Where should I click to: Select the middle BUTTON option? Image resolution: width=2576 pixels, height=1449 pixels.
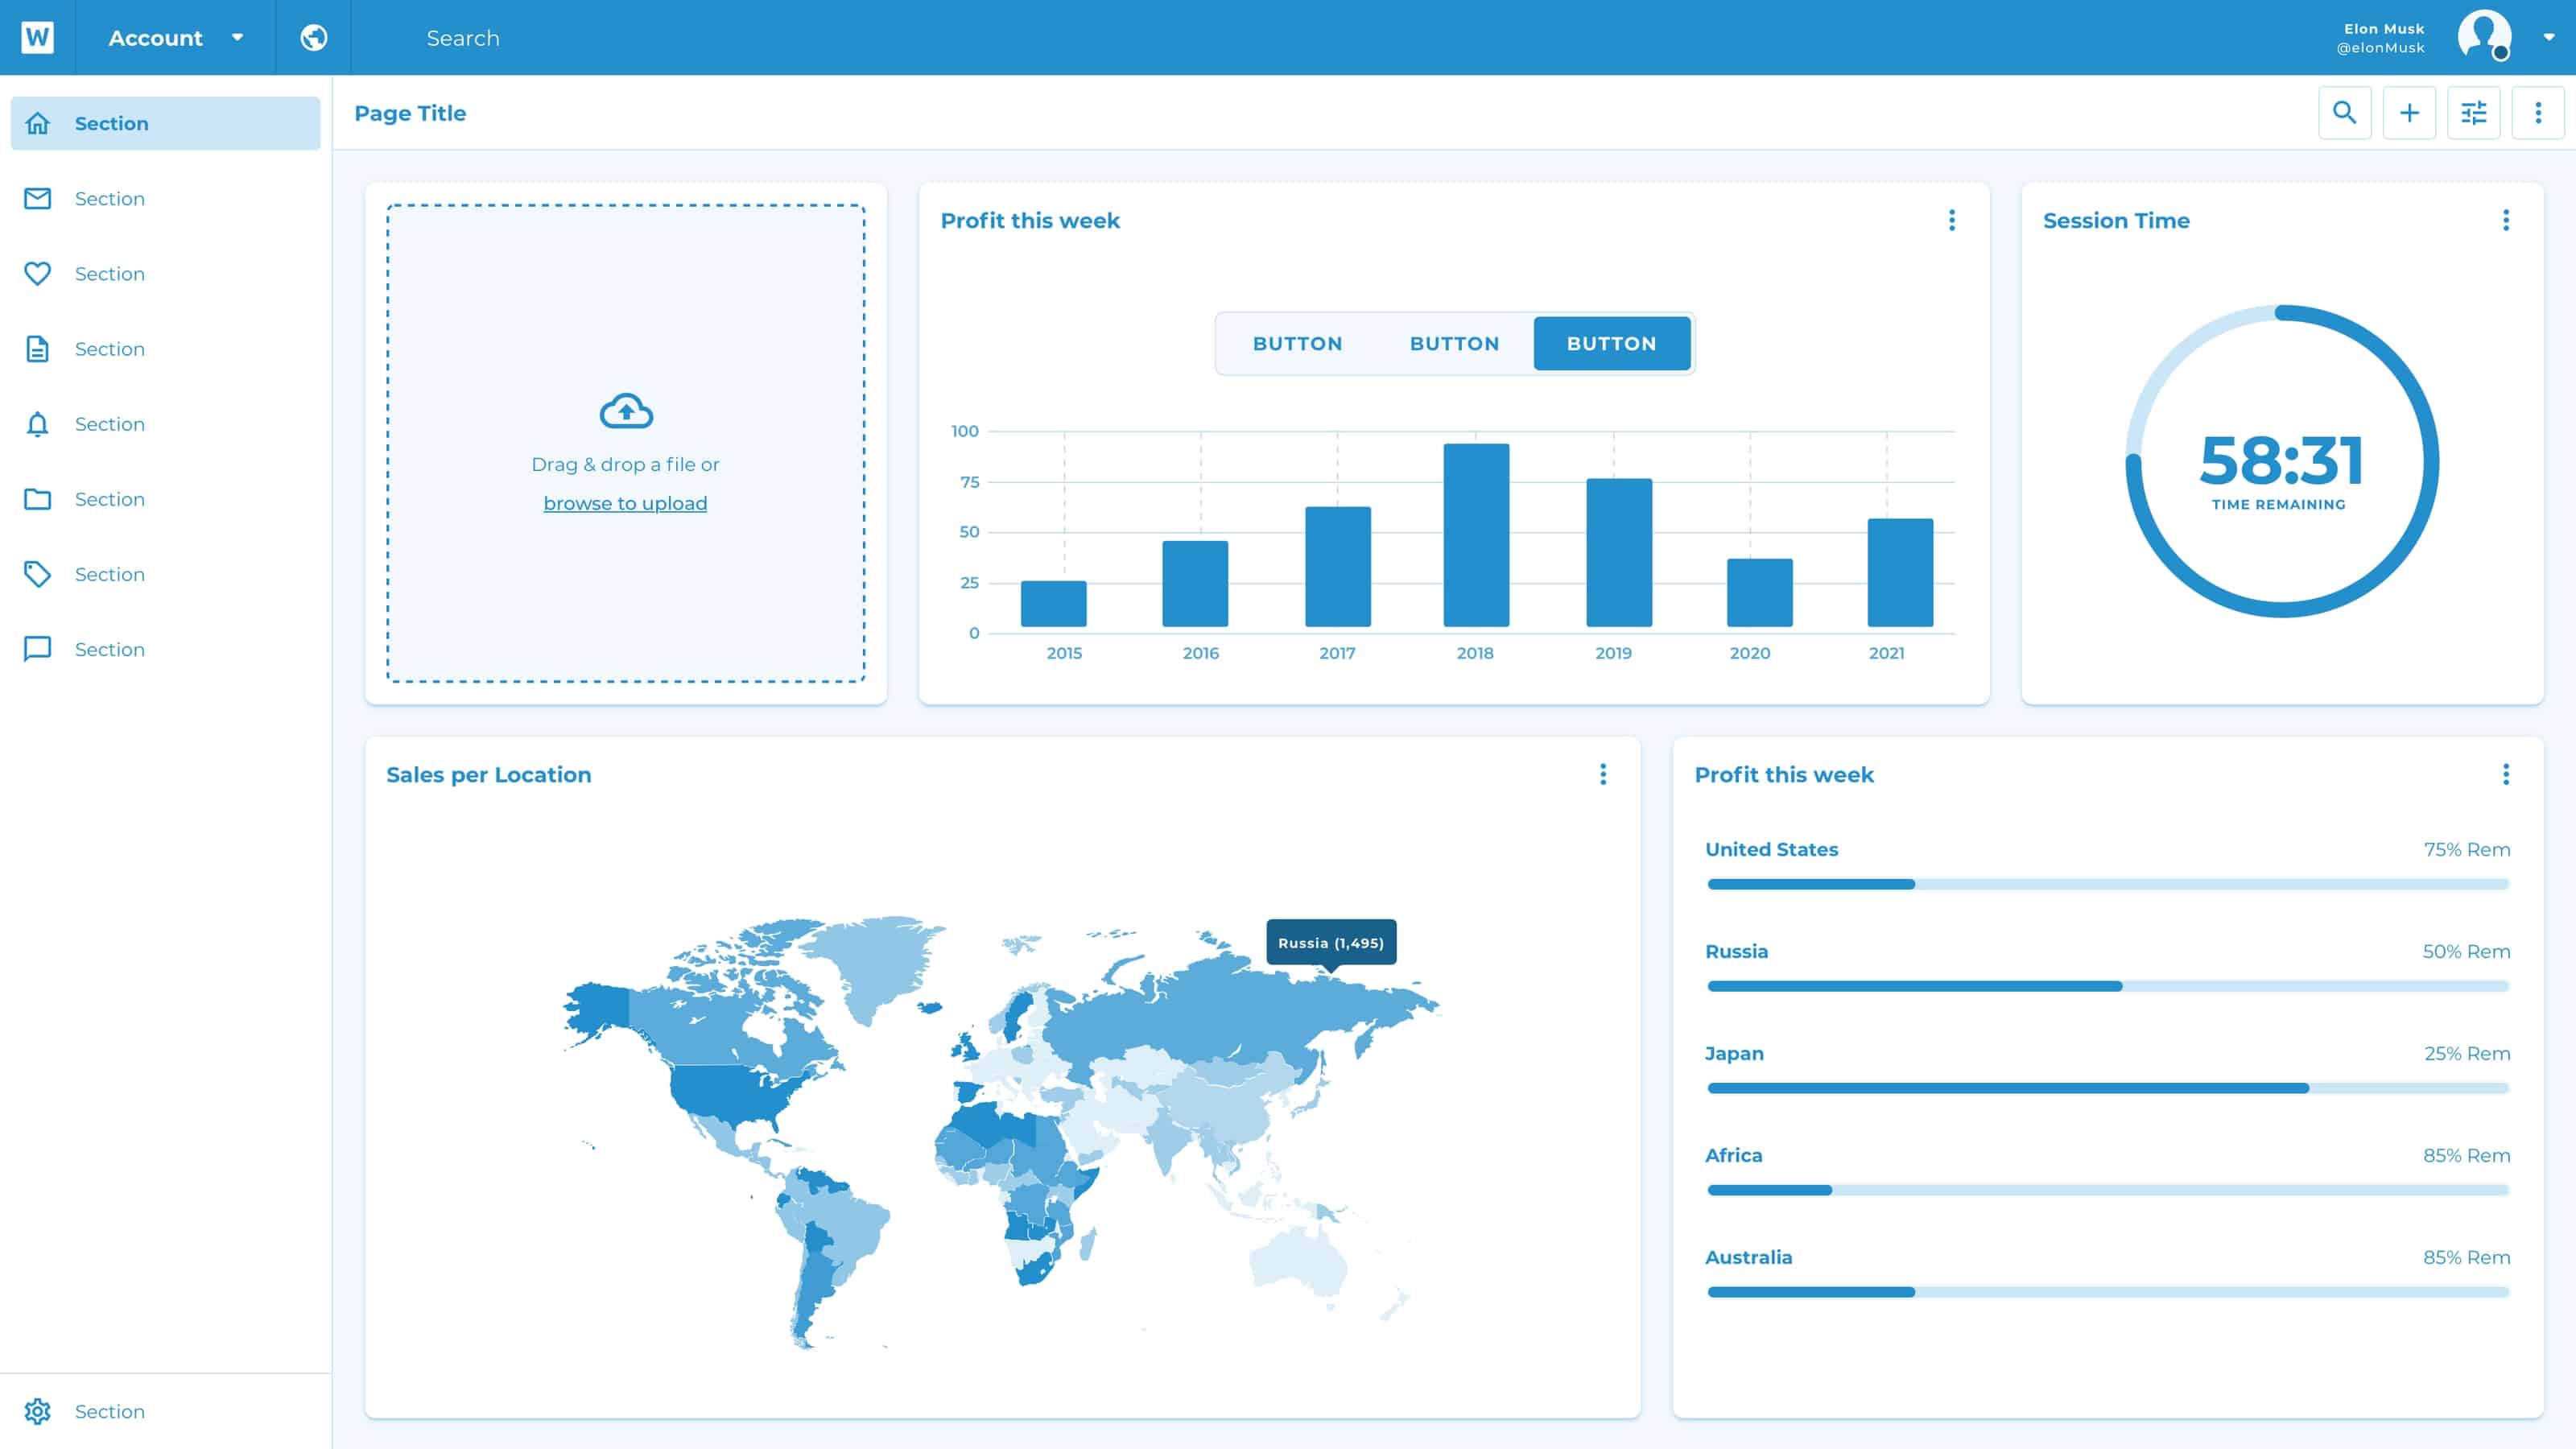1454,343
